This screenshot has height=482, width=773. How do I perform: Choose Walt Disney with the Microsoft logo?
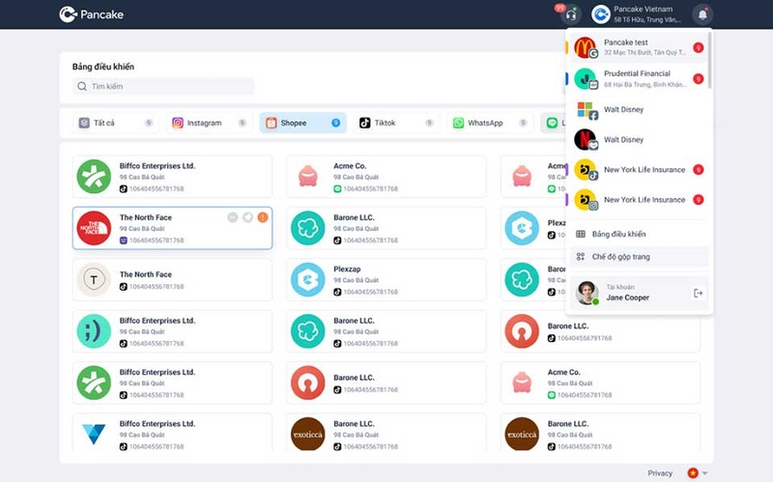(x=639, y=109)
